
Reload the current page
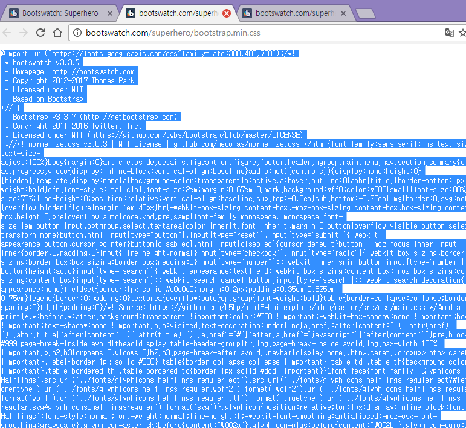tap(40, 33)
